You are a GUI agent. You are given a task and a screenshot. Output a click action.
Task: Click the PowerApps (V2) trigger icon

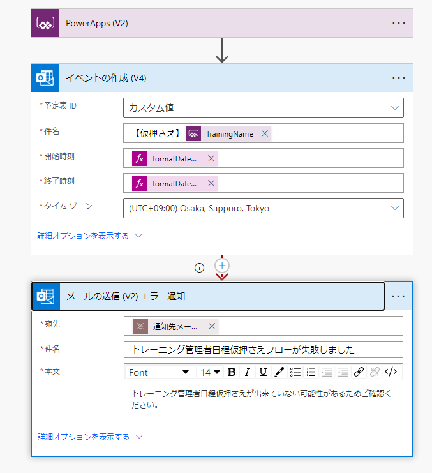45,23
